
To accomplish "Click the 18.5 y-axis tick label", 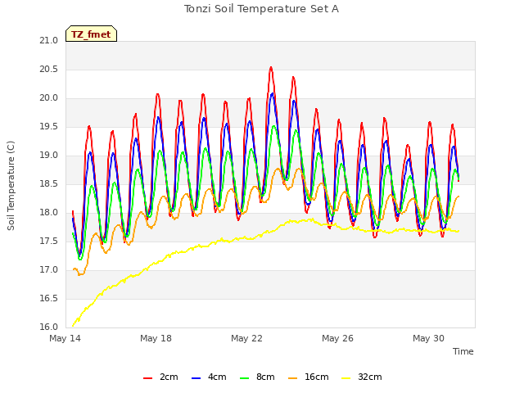I will (49, 183).
